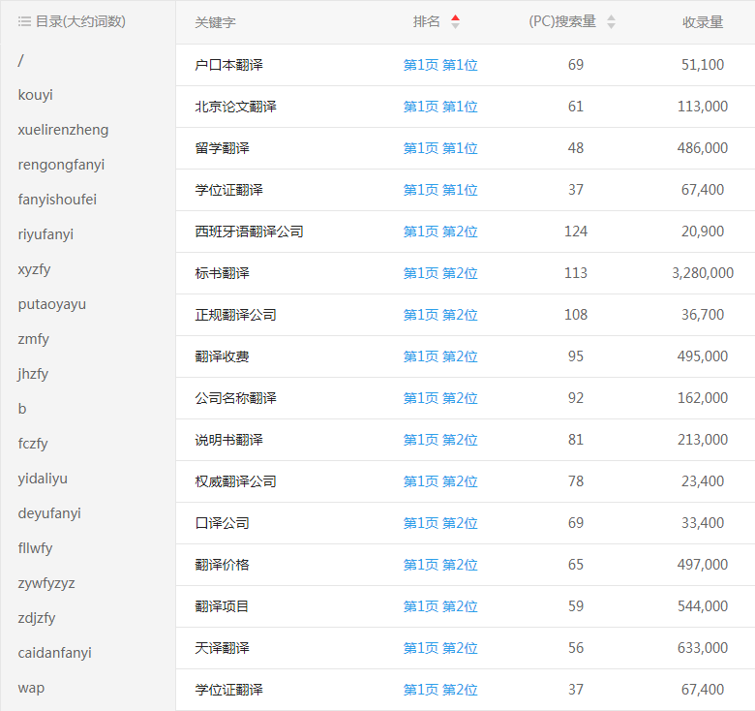Screen dimensions: 755x711
Task: Select xuelirenzheng in the directory list
Action: point(63,130)
